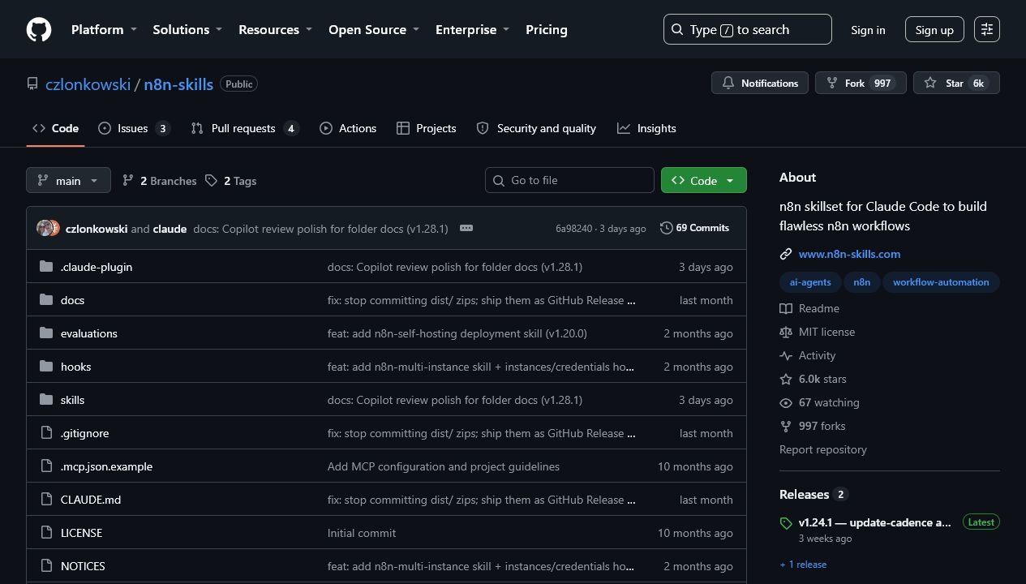Click the magnifier icon in search box

pyautogui.click(x=677, y=30)
